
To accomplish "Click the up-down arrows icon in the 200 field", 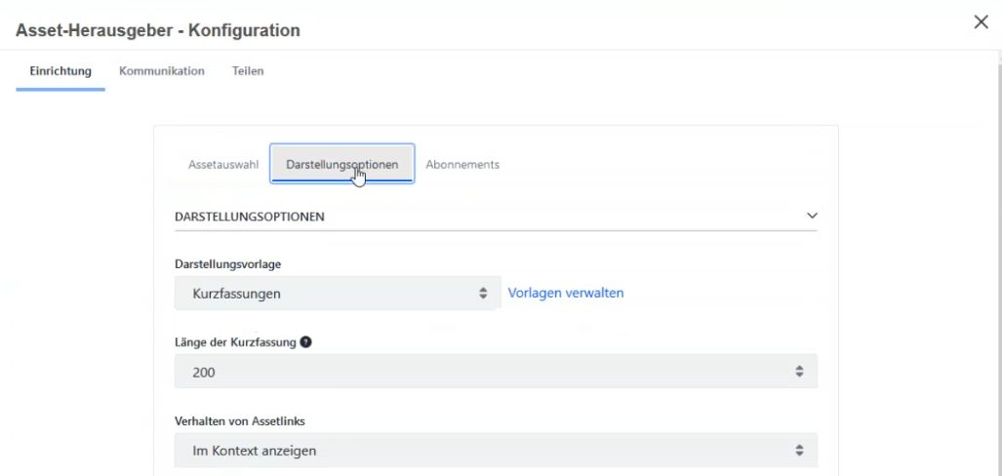I will pos(799,372).
